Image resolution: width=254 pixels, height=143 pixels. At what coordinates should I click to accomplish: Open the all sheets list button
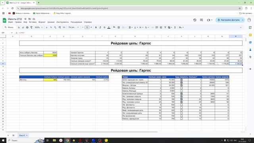[x=13, y=135]
